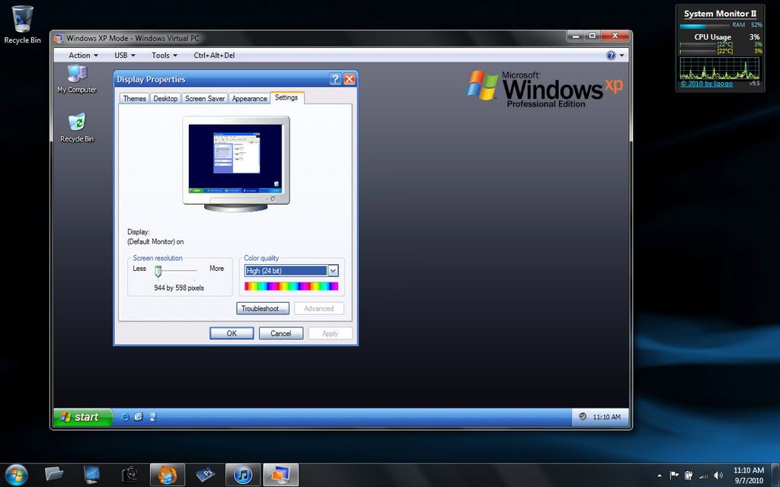Click the XP taskbar clock showing 11:10 AM
Image resolution: width=780 pixels, height=487 pixels.
tap(606, 417)
